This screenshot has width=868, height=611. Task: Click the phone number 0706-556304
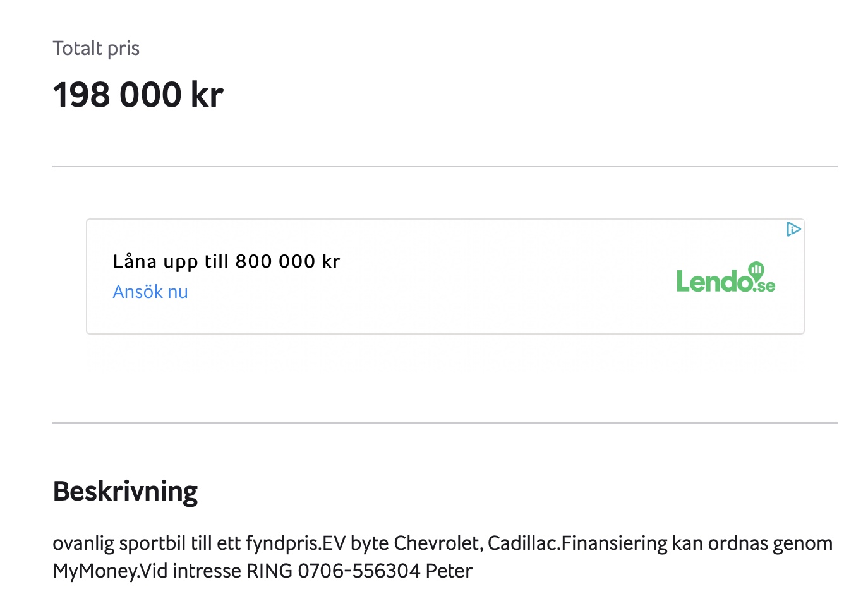pos(359,571)
